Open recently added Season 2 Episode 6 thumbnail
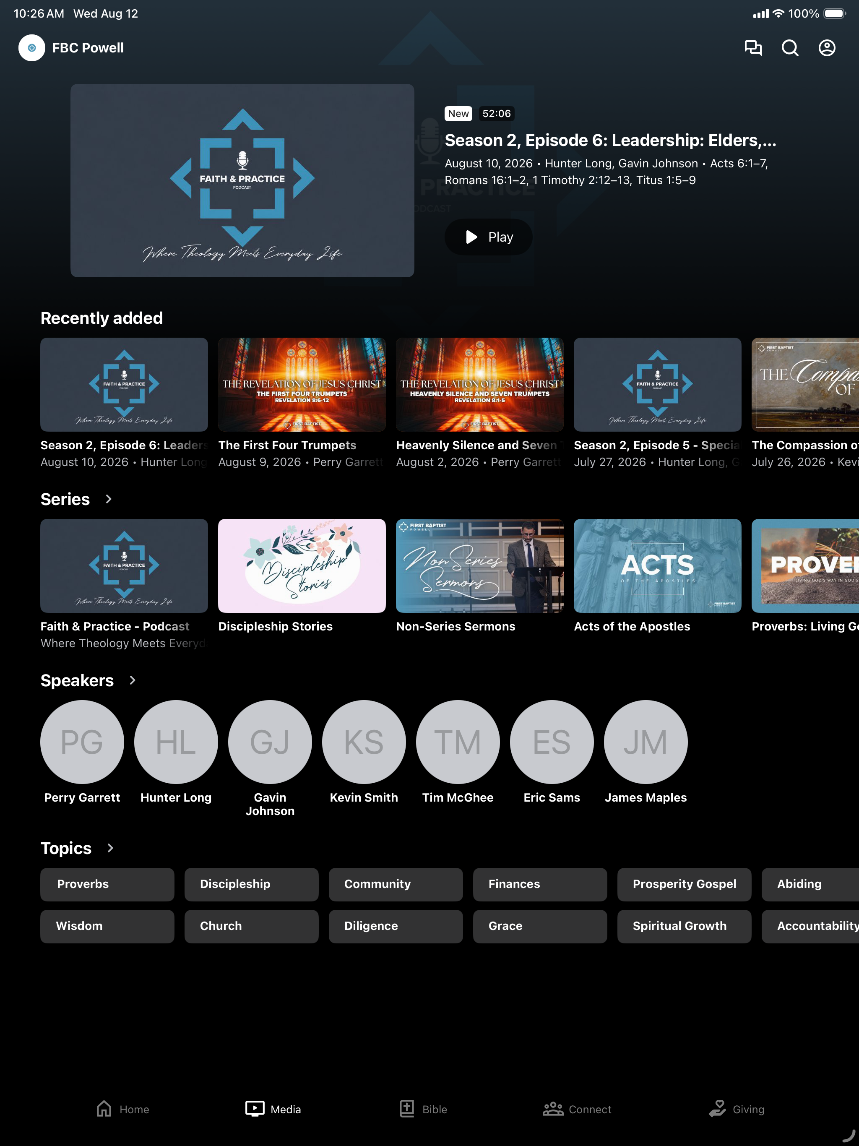The width and height of the screenshot is (859, 1146). tap(124, 384)
